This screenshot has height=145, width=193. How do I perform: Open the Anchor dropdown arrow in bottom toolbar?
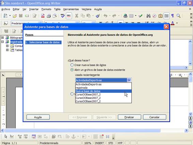[78, 136]
